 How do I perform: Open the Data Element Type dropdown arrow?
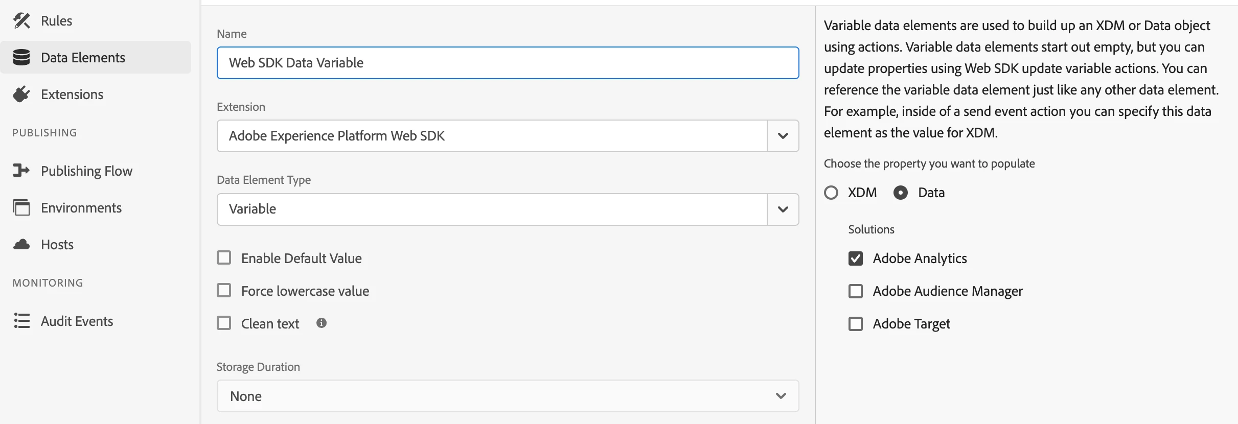pyautogui.click(x=783, y=209)
